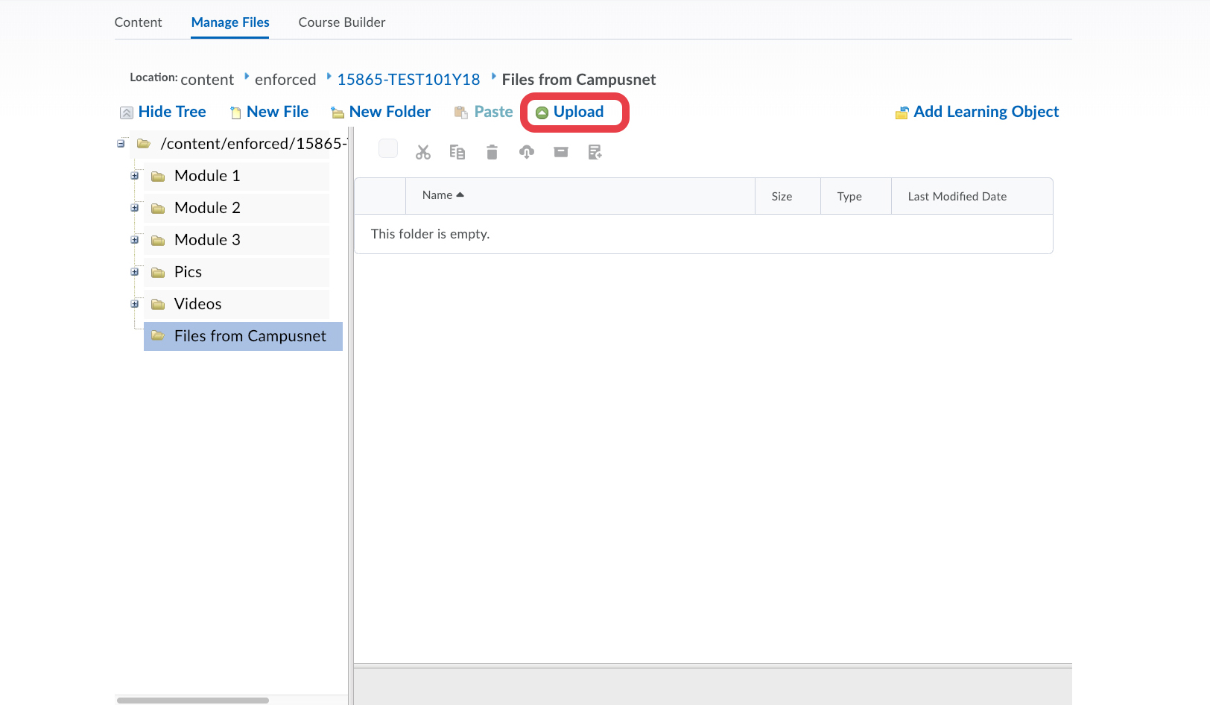Click the Copy files icon
The width and height of the screenshot is (1210, 705).
point(457,152)
